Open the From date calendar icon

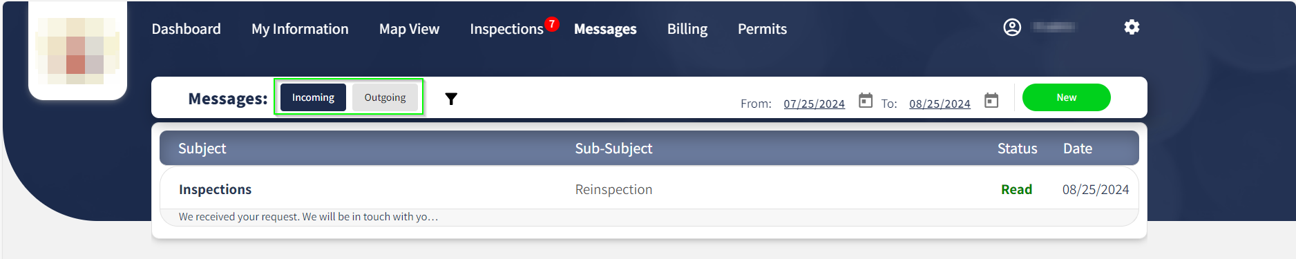pyautogui.click(x=865, y=100)
